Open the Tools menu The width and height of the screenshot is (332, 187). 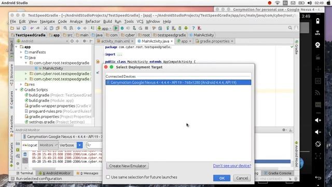pyautogui.click(x=129, y=21)
